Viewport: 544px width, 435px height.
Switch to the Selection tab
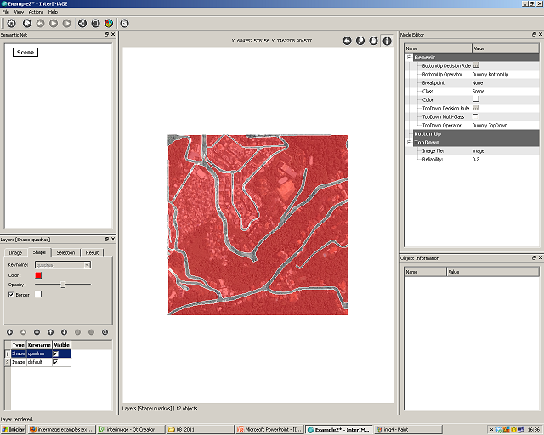coord(65,252)
